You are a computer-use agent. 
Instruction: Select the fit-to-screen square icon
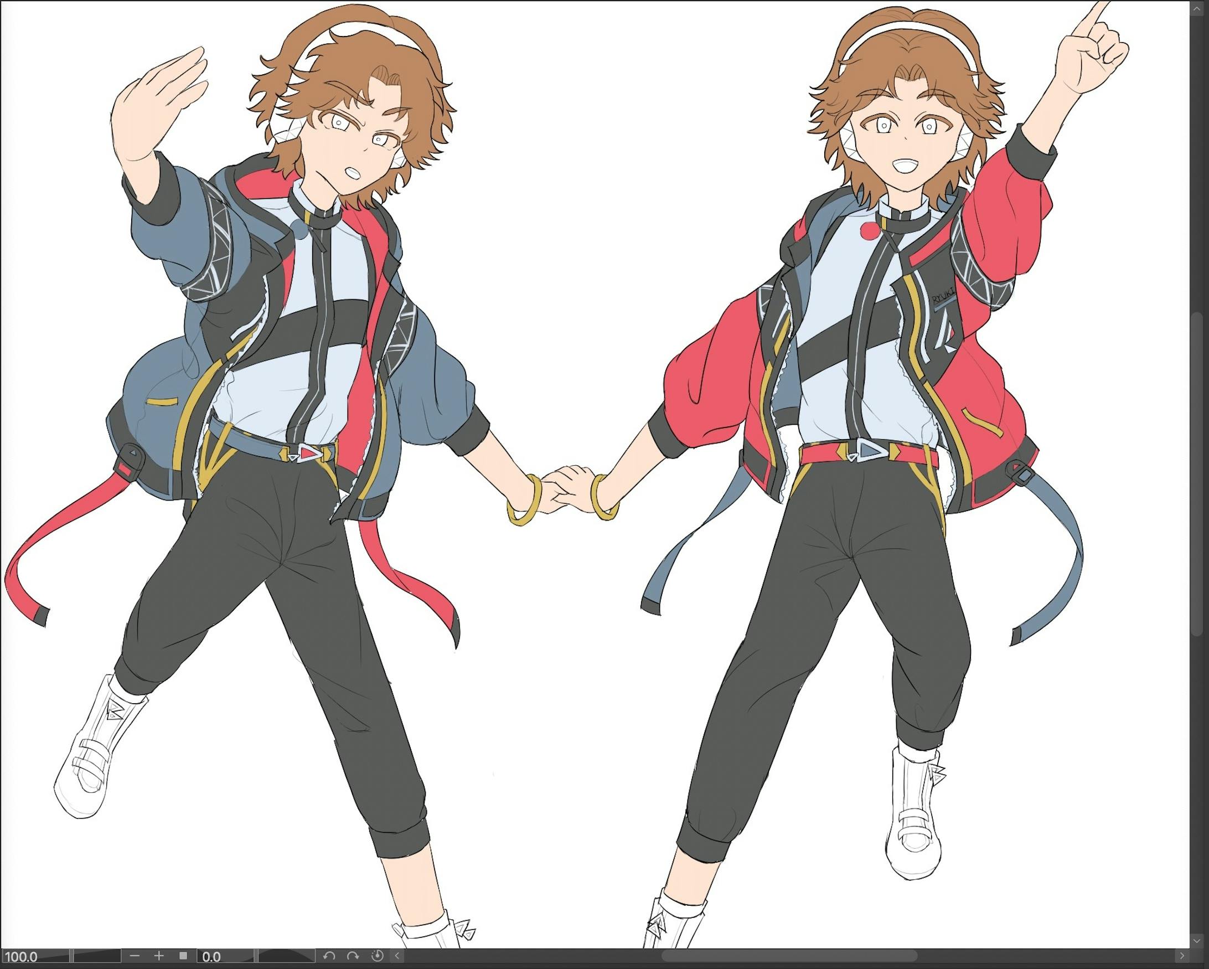[183, 955]
